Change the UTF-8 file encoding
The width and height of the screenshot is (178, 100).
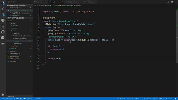pyautogui.click(x=137, y=99)
